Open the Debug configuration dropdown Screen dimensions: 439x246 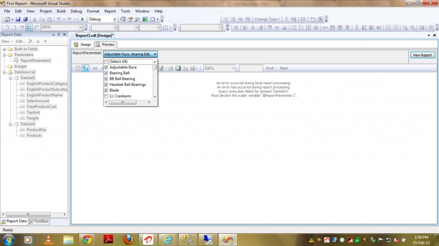(114, 19)
